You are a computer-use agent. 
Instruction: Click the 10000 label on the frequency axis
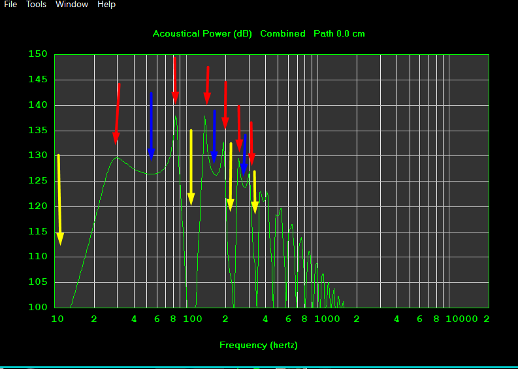[x=462, y=319]
